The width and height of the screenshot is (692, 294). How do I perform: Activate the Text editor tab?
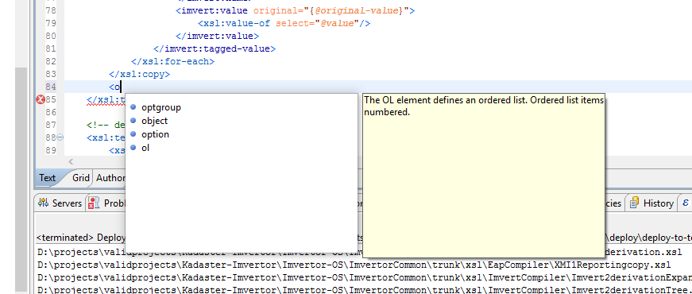point(47,178)
